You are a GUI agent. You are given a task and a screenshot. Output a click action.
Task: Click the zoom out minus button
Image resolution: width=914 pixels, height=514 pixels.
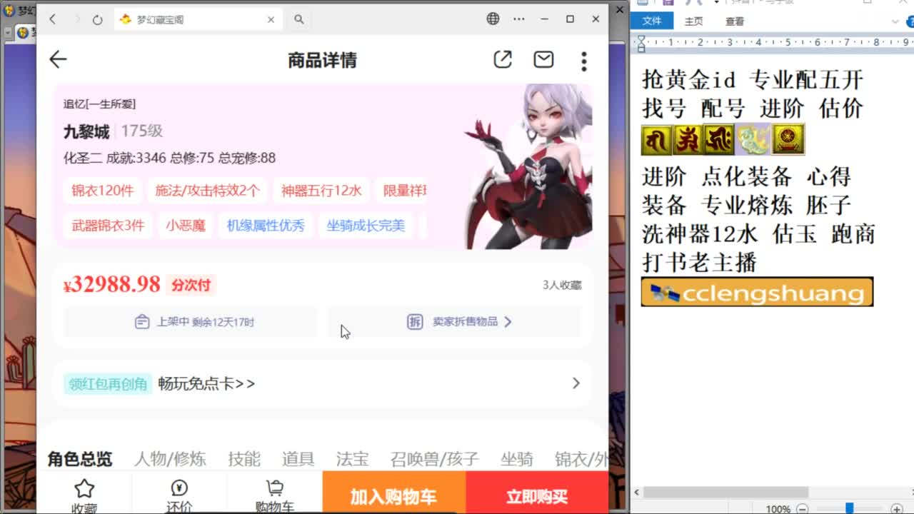coord(802,508)
